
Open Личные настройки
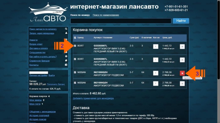(x=38, y=75)
